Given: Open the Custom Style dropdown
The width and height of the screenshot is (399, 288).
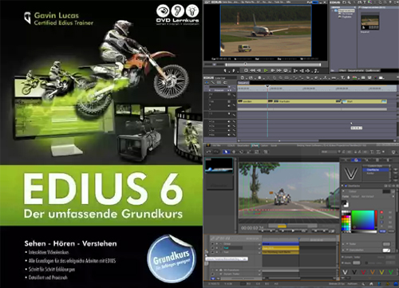Looking at the screenshot, I should [x=375, y=166].
